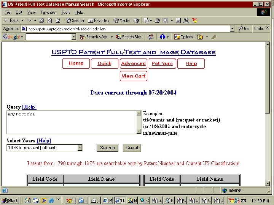Print the page with the Print icon
Viewport: 274px width, 205px height.
tap(157, 20)
